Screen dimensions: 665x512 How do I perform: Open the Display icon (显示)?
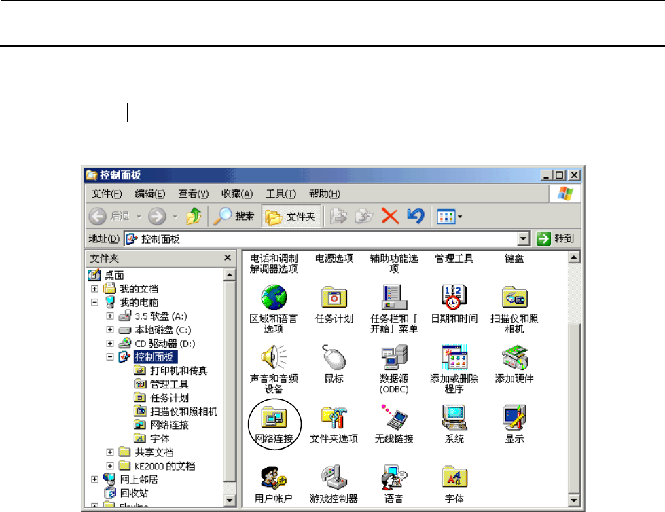514,424
